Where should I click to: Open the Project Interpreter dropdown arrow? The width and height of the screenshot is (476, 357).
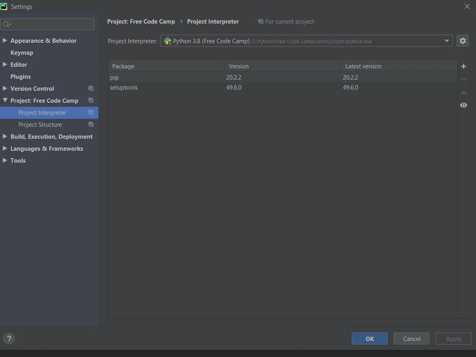pos(446,41)
